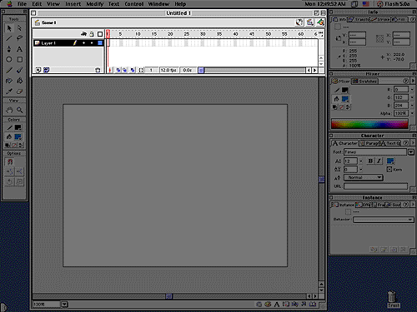
Task: Click the Insert Layer icon below layers
Action: pyautogui.click(x=38, y=70)
